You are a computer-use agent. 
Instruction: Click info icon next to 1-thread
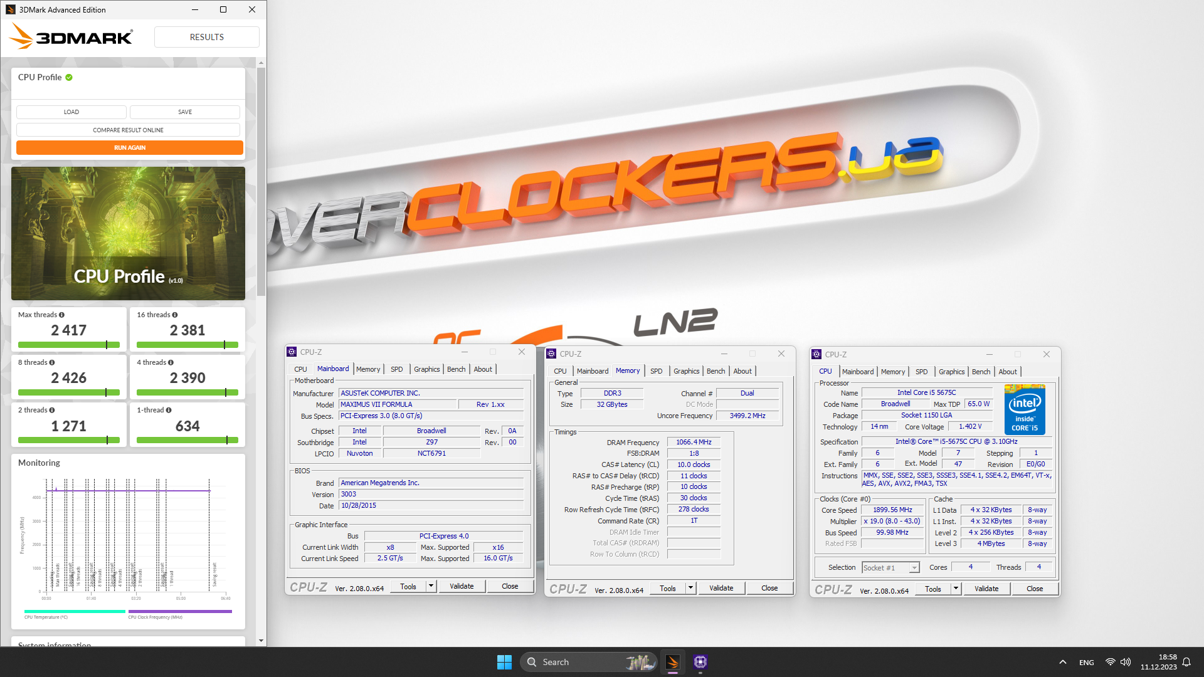click(x=169, y=410)
